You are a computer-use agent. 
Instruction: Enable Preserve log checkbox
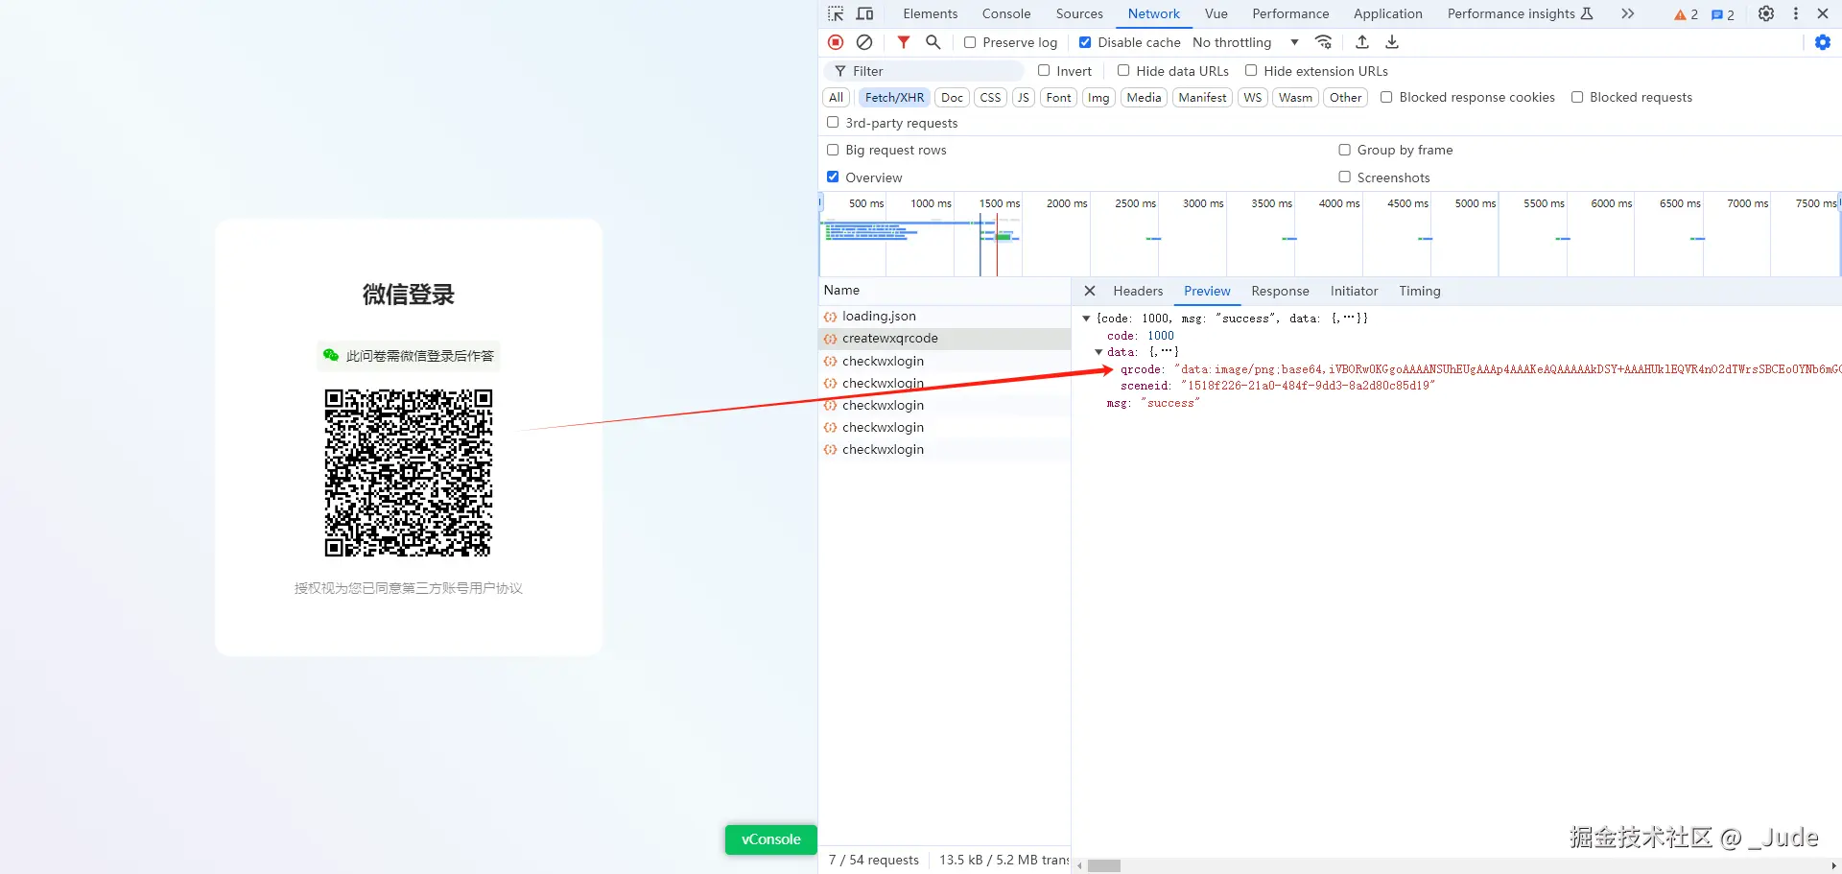(x=970, y=42)
